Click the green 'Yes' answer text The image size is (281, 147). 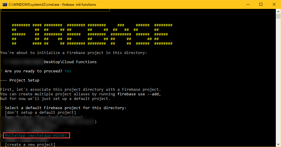(x=68, y=71)
